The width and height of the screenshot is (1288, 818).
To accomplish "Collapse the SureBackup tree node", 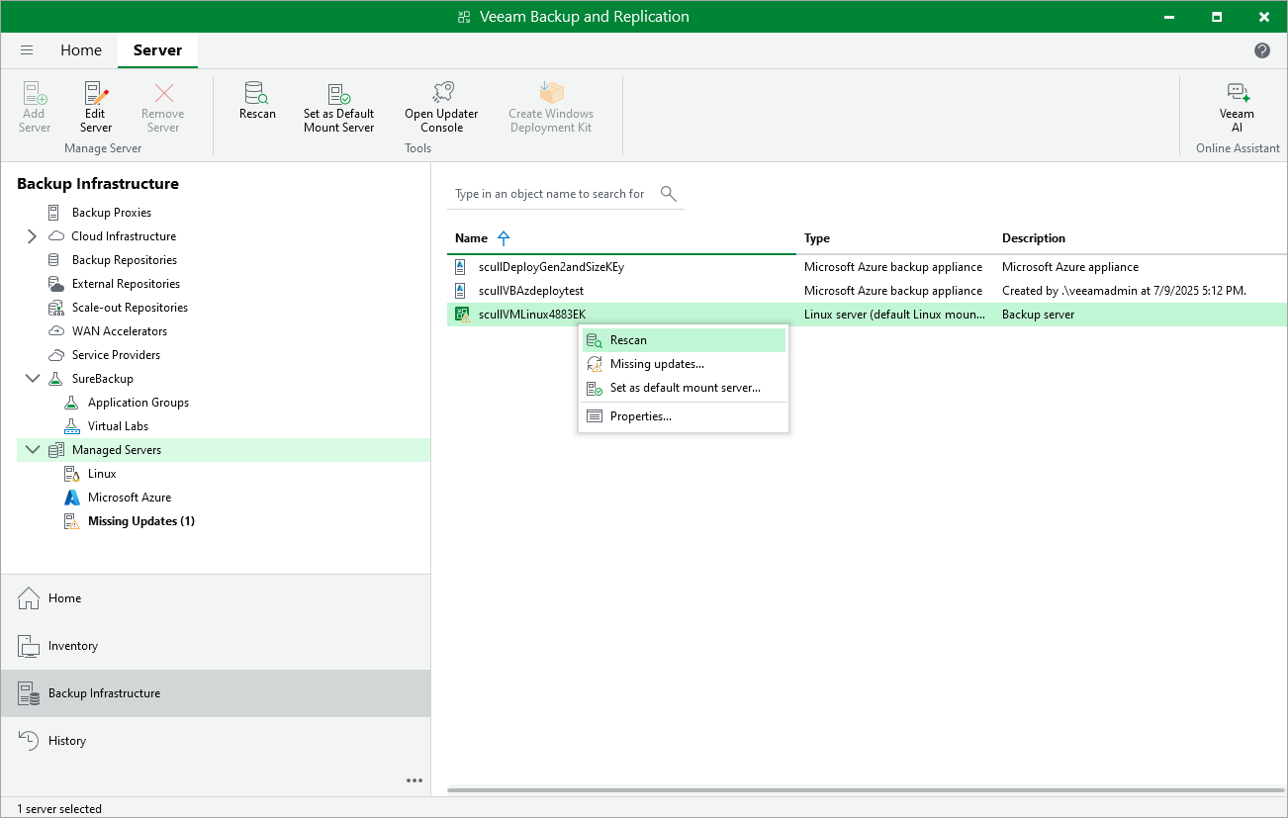I will [x=32, y=379].
